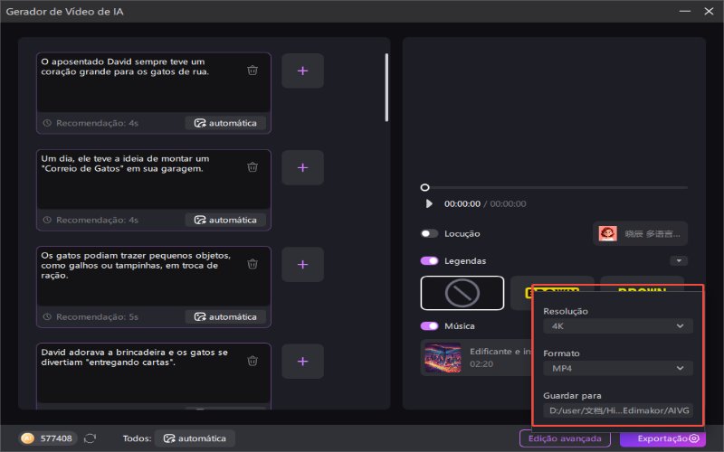Screen dimensions: 724x452
Task: Toggle the Locução switch on
Action: [429, 233]
